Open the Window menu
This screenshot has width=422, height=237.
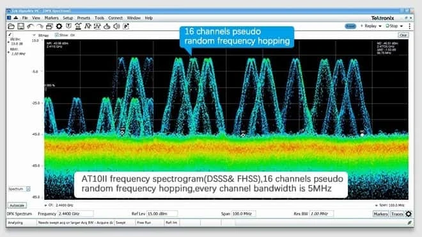[x=134, y=18]
